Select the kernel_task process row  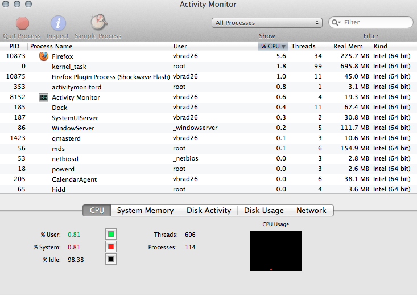click(x=208, y=66)
